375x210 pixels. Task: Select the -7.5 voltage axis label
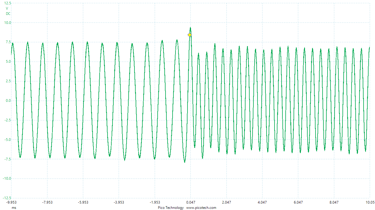tap(7, 159)
